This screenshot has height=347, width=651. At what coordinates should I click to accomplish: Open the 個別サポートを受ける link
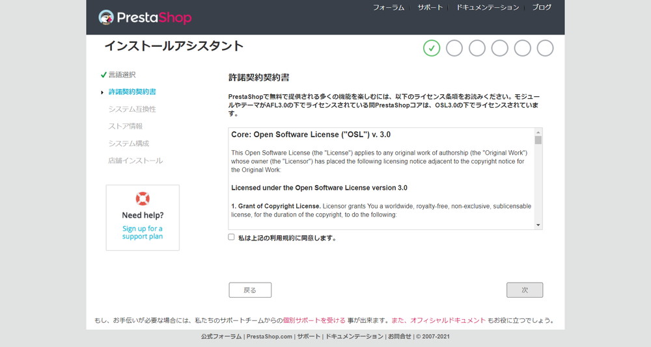[314, 320]
